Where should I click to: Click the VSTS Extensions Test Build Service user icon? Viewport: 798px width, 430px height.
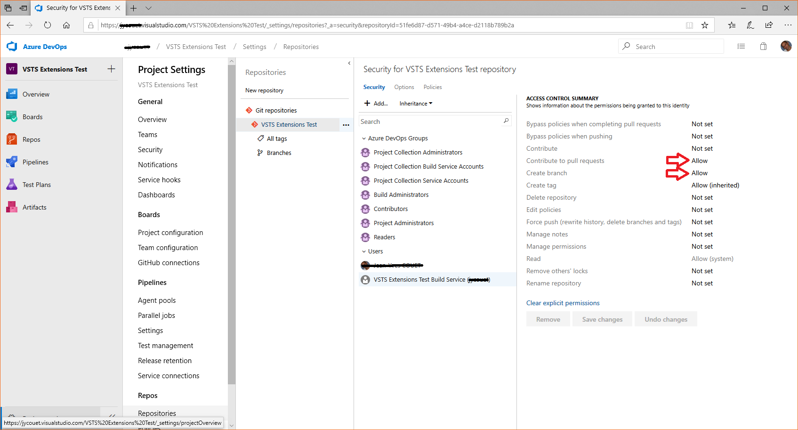point(365,279)
